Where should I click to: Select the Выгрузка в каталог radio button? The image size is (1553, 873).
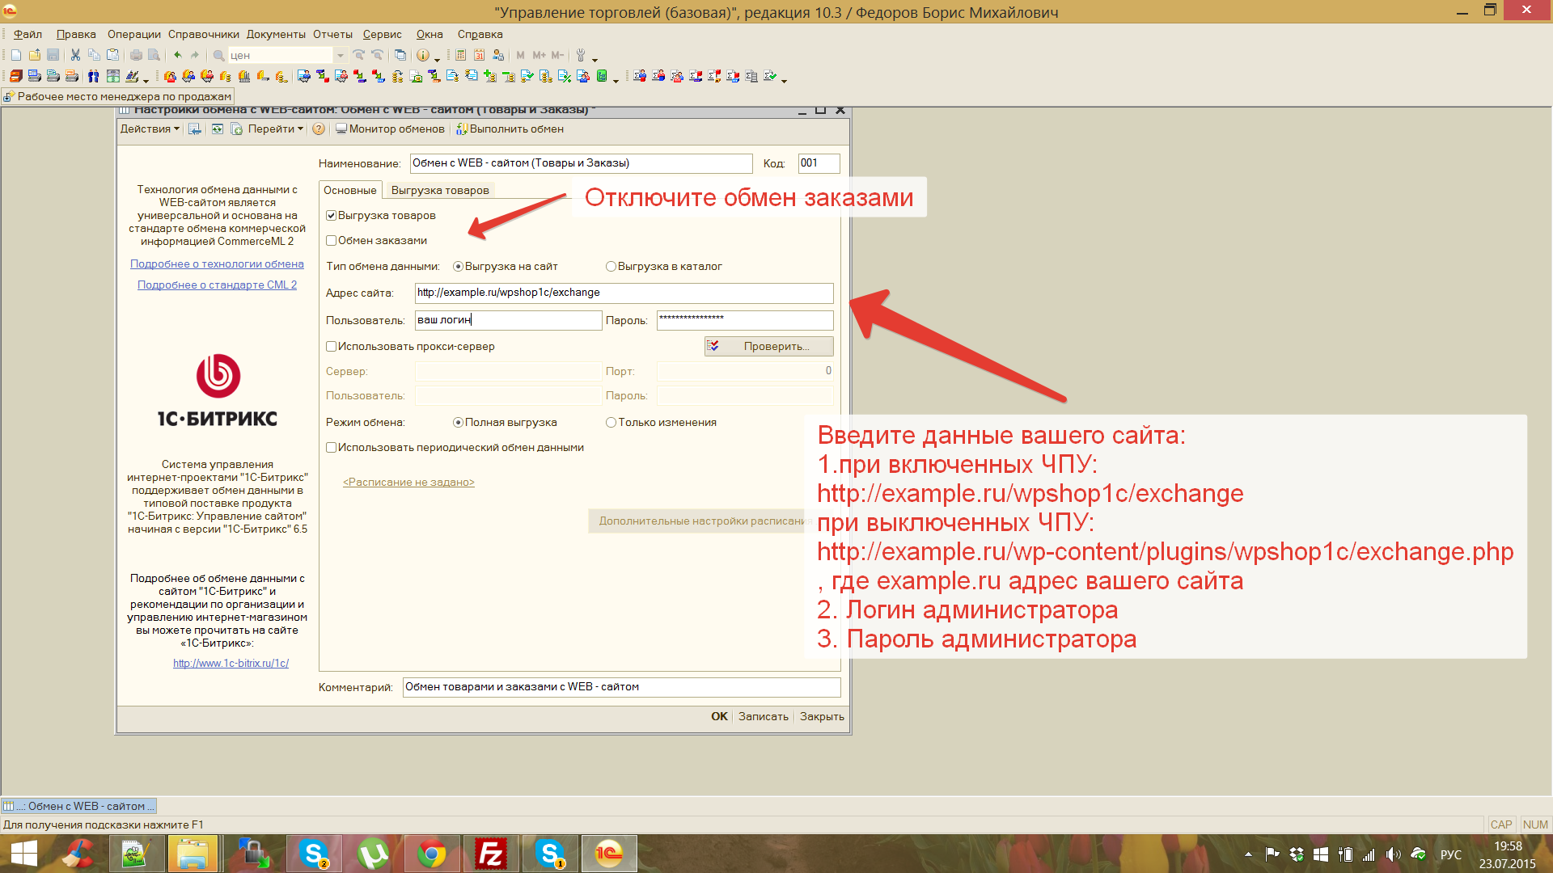pos(611,267)
